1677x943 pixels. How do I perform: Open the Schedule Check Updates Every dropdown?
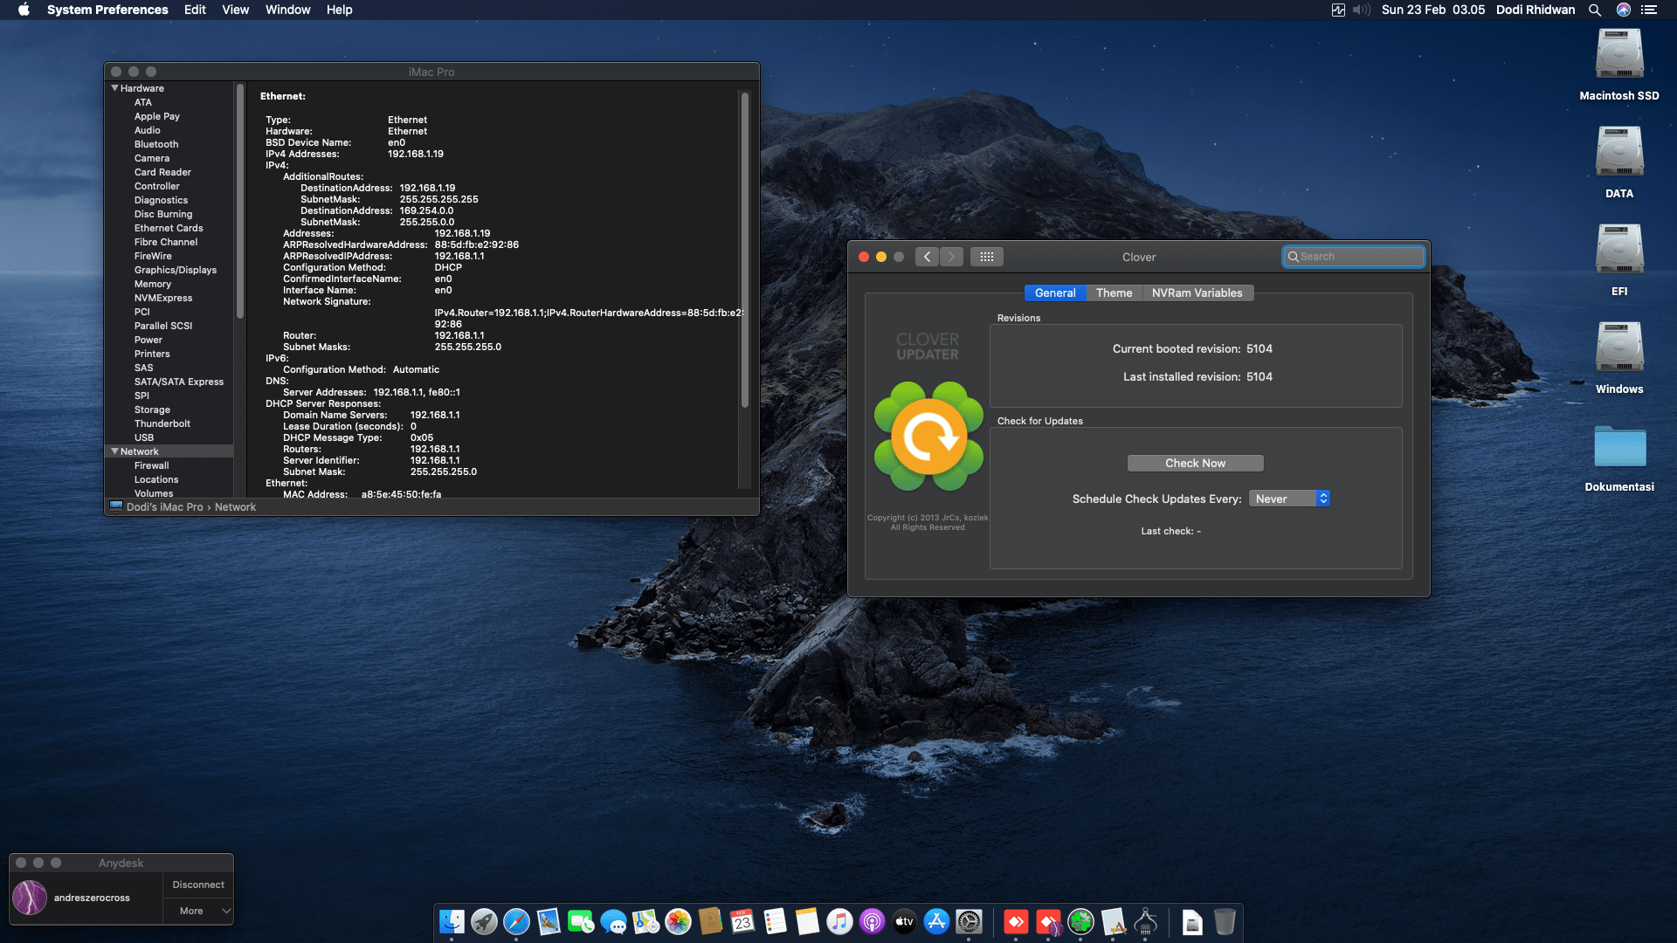tap(1289, 499)
